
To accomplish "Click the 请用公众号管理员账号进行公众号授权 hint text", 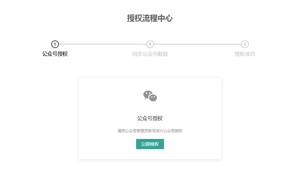I will tap(150, 131).
